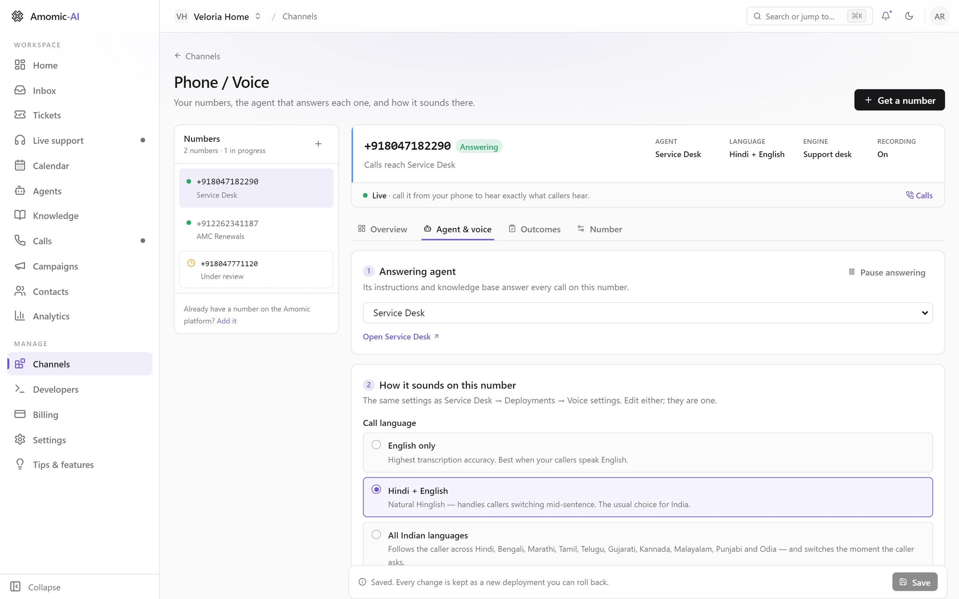Open Billing in the sidebar
The width and height of the screenshot is (959, 599).
[80, 414]
